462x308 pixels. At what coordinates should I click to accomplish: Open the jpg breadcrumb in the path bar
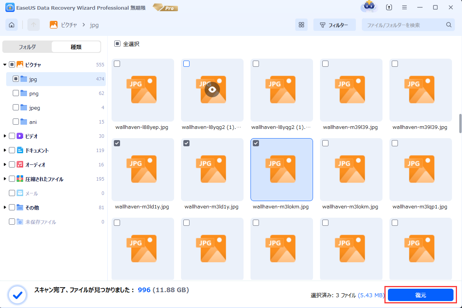pyautogui.click(x=94, y=24)
